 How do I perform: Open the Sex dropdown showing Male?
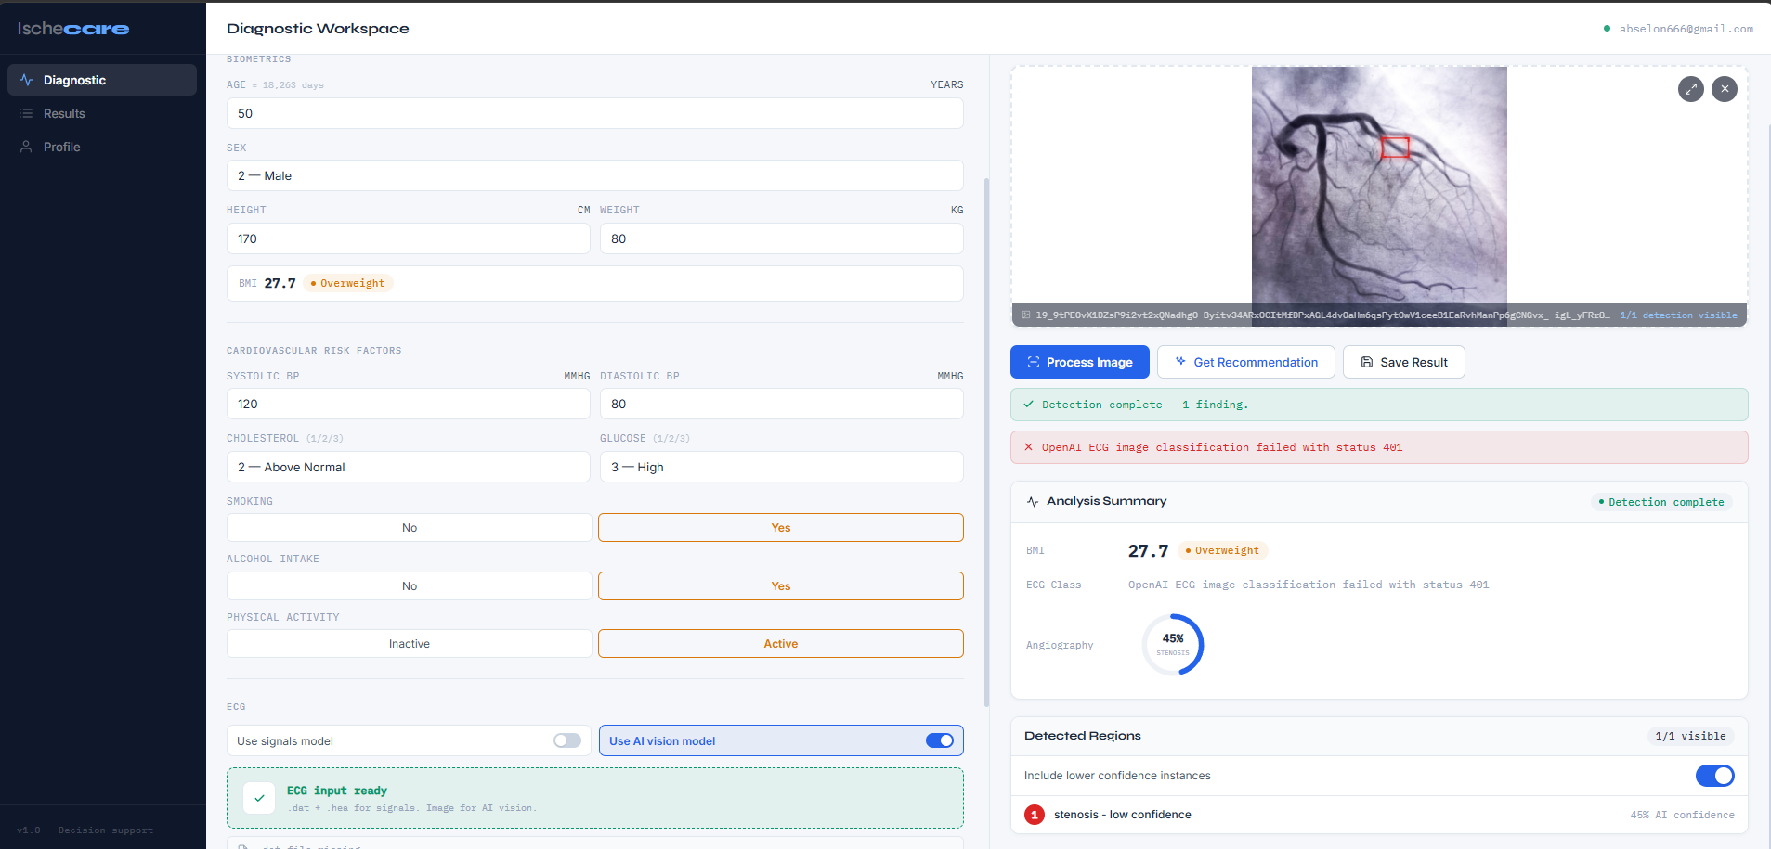coord(594,175)
